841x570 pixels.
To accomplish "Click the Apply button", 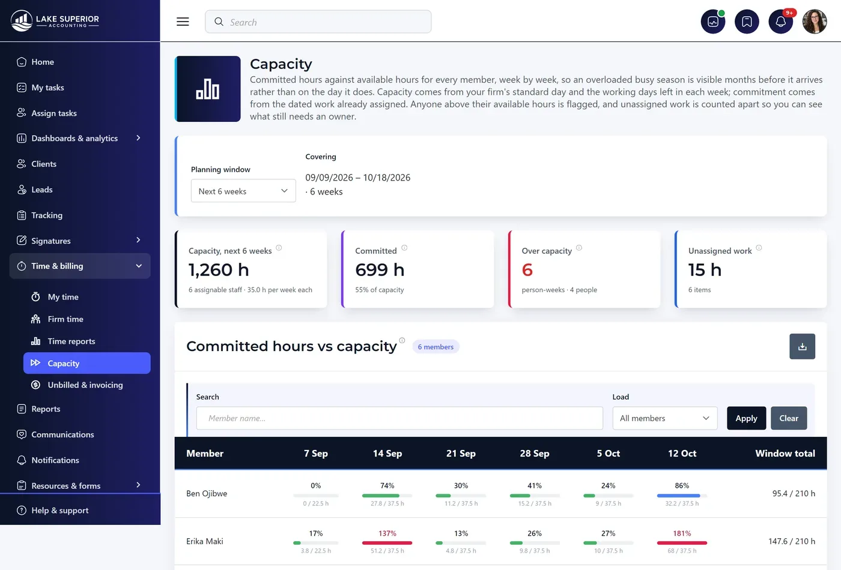I will [x=746, y=418].
